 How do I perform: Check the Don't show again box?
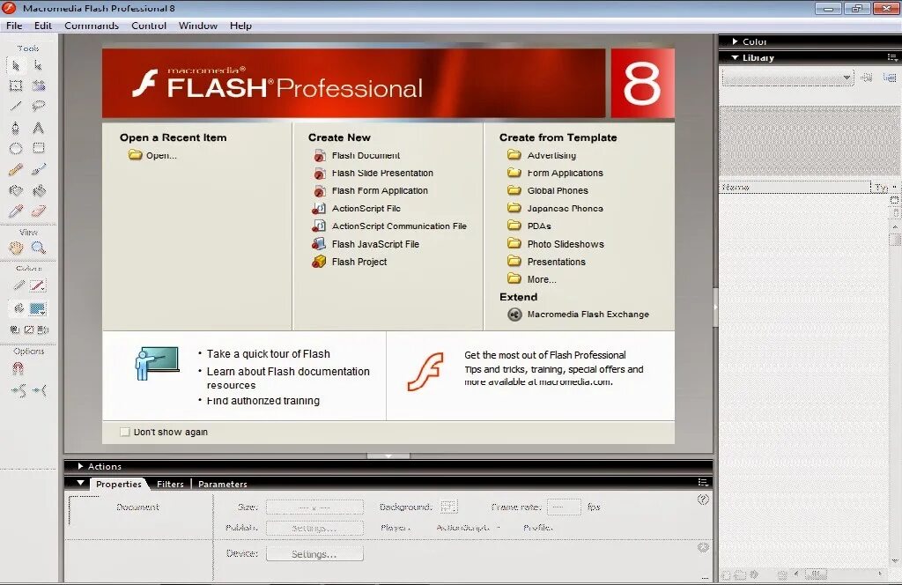(x=124, y=432)
